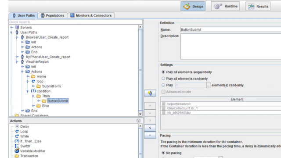Viewport: 281px width, 158px height.
Task: Collapse the Actions node under WeatherReport
Action: [x=22, y=72]
